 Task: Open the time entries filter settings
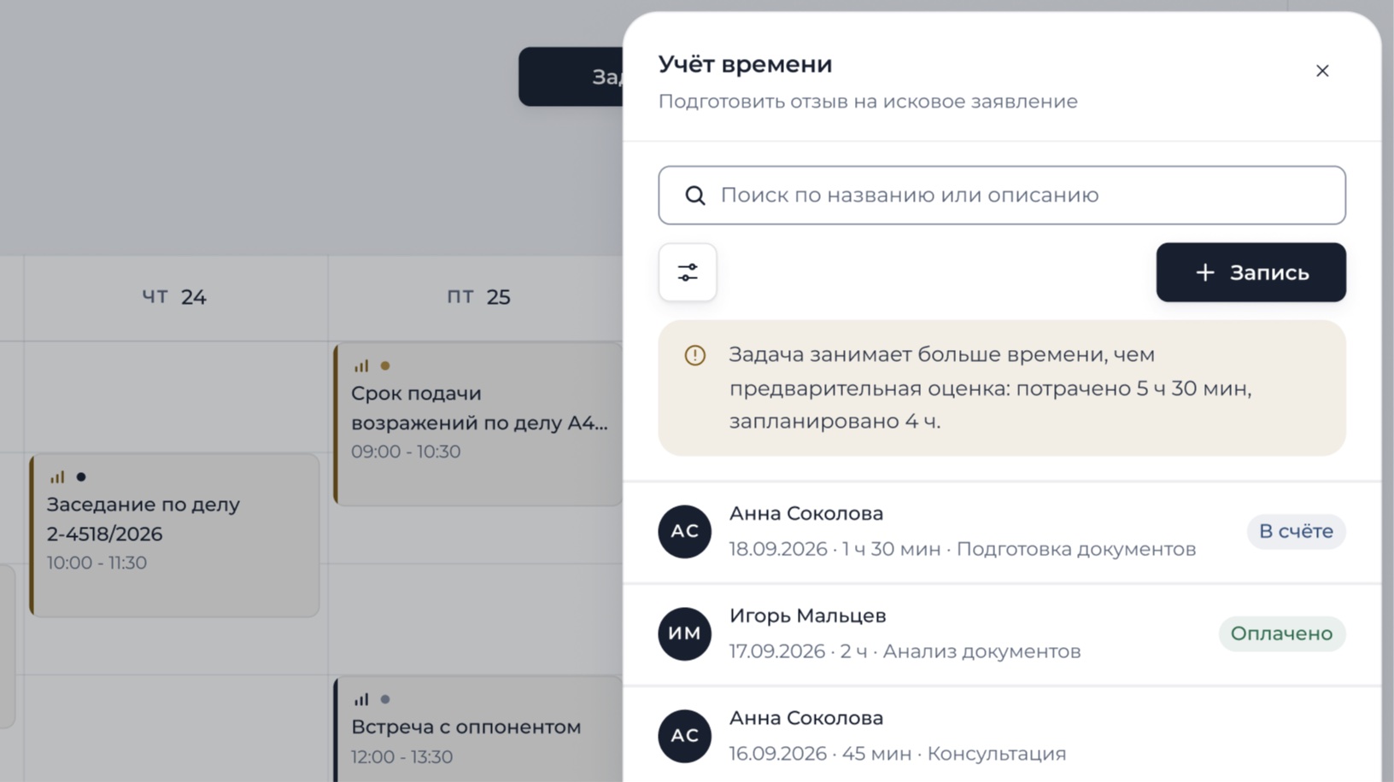point(688,272)
